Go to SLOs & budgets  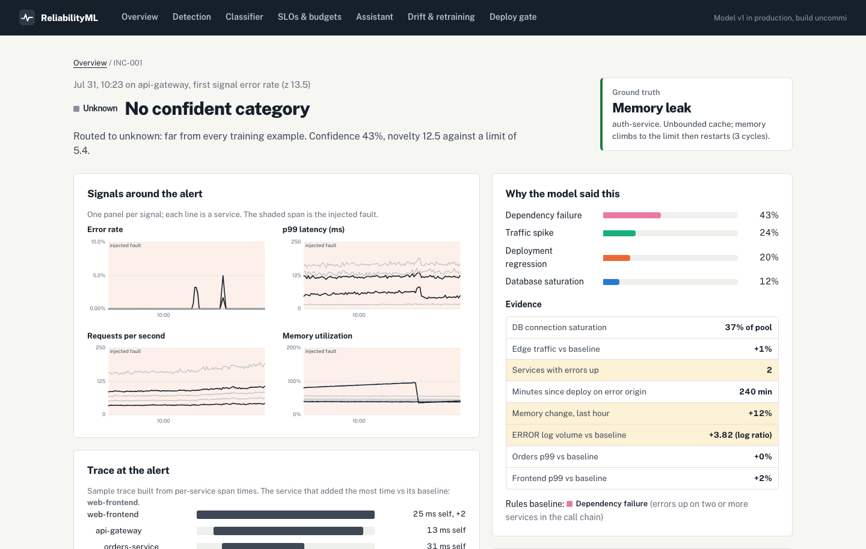[x=310, y=17]
